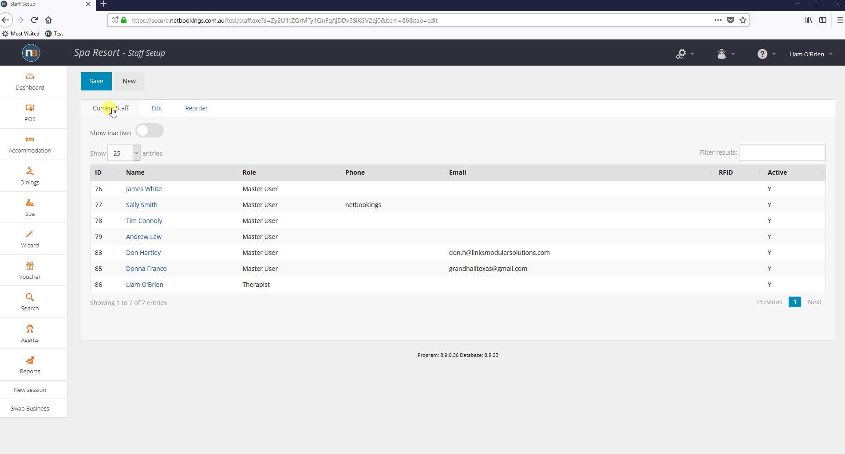Click New session in sidebar
Viewport: 845px width, 454px height.
tap(30, 390)
